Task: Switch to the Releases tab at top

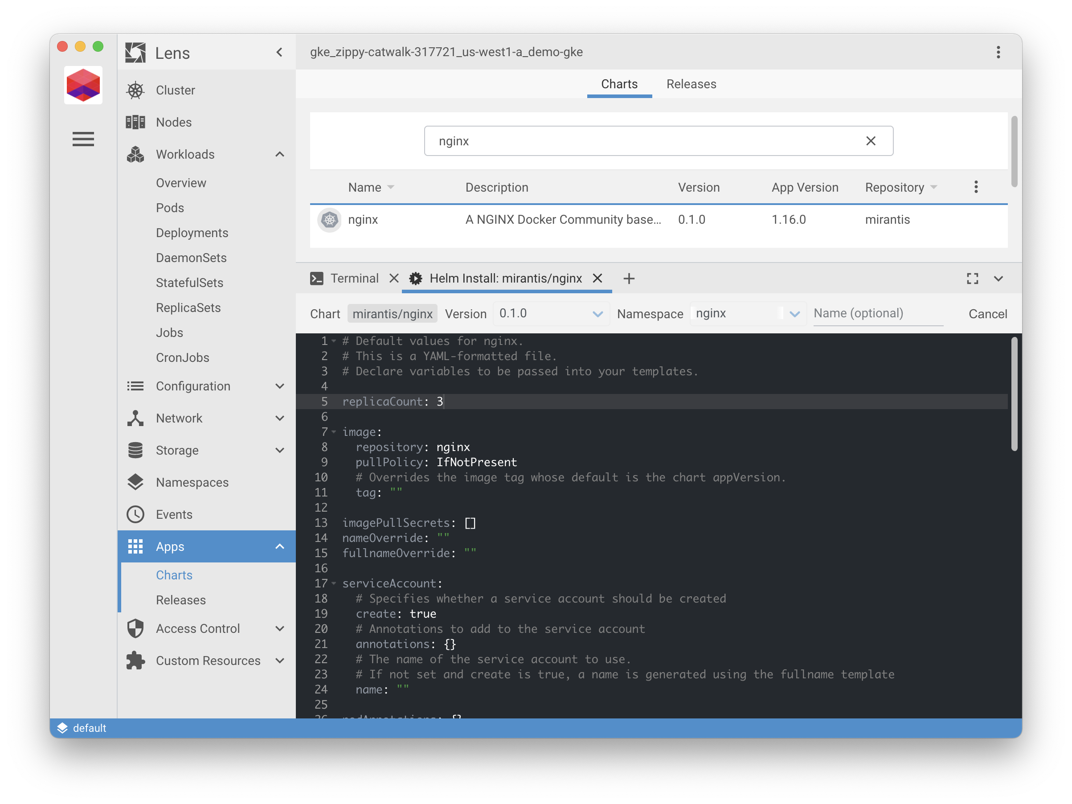Action: [x=691, y=84]
